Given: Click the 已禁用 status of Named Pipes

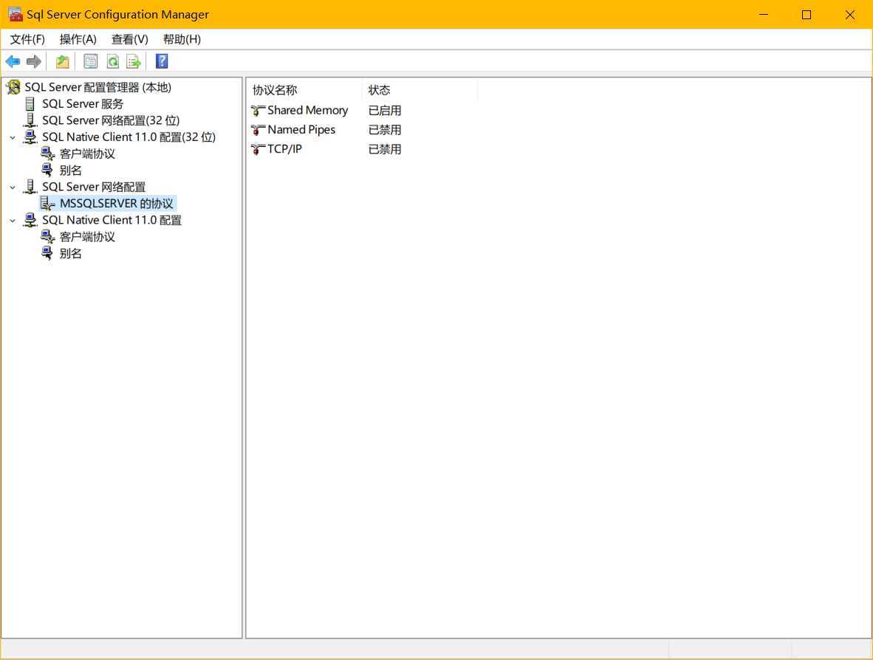Looking at the screenshot, I should [385, 130].
